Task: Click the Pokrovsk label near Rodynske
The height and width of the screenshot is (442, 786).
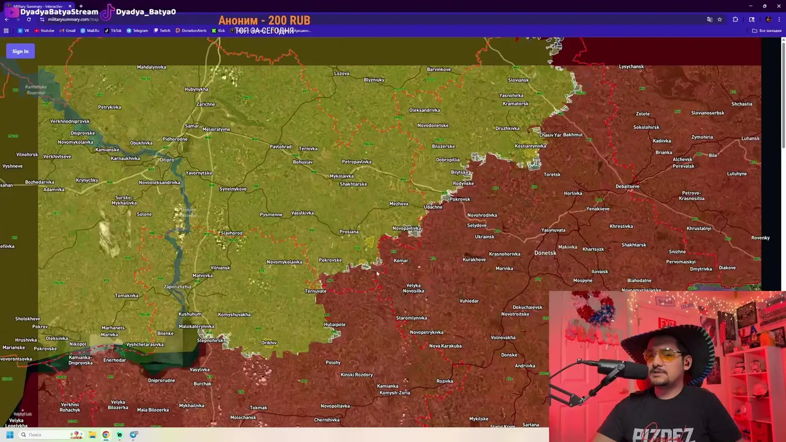Action: 459,199
